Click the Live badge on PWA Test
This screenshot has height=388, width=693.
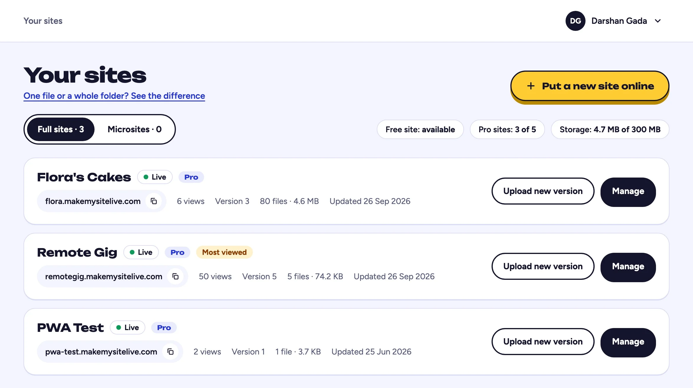[127, 327]
